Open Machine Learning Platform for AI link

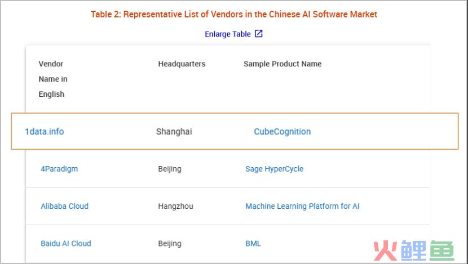(x=302, y=206)
